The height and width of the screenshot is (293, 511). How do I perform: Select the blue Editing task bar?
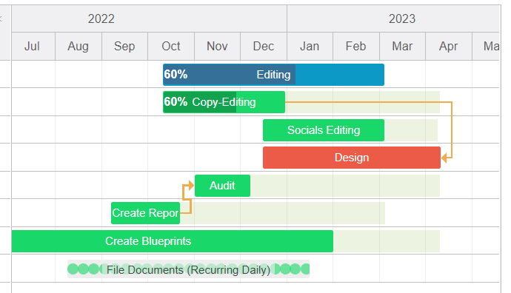(x=273, y=75)
